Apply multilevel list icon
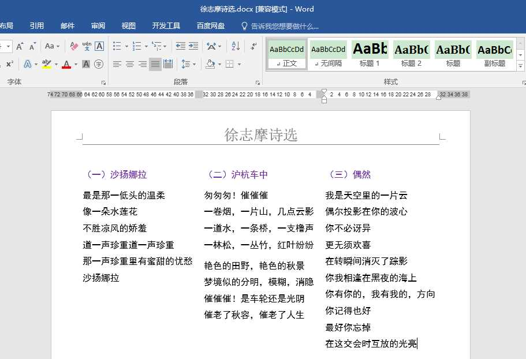This screenshot has width=526, height=359. [156, 46]
